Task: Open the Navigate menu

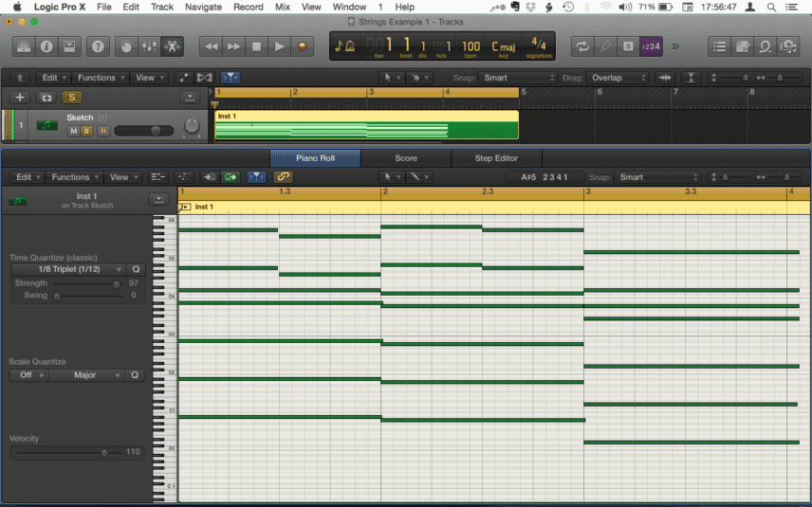Action: coord(204,7)
